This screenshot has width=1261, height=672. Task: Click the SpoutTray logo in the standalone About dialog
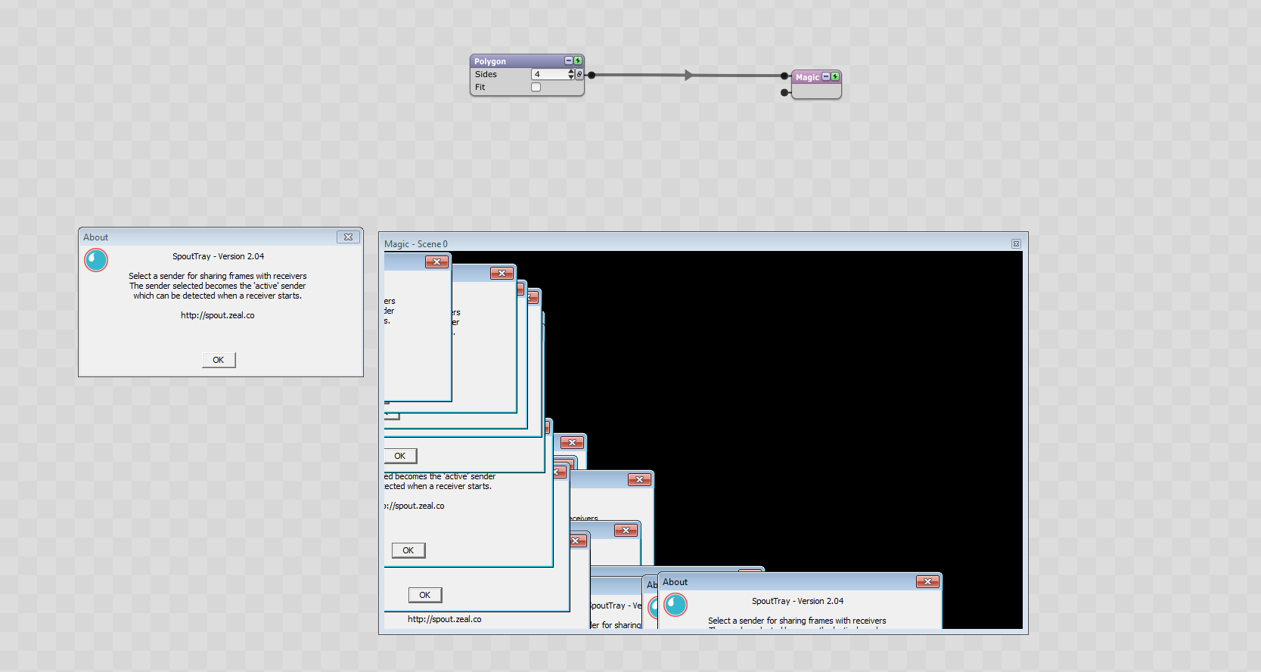point(96,260)
